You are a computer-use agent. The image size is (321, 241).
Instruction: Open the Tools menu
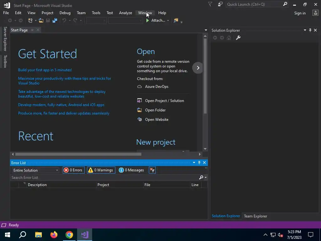pyautogui.click(x=96, y=13)
